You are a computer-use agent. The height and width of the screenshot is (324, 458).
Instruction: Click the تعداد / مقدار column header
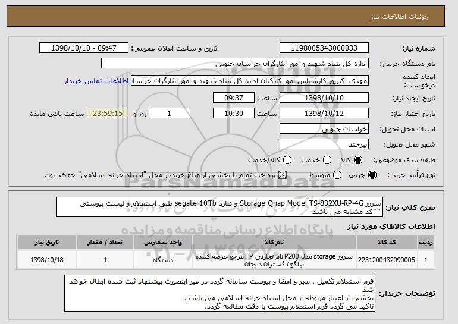[105, 243]
